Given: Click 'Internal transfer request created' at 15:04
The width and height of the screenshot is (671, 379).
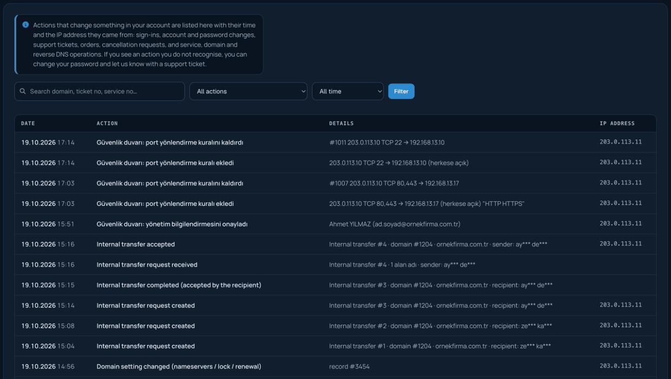Looking at the screenshot, I should [x=146, y=346].
